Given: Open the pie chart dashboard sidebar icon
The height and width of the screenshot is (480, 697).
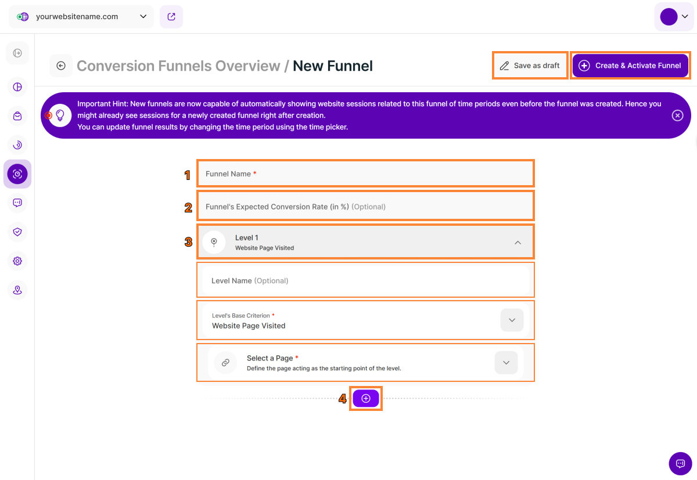Looking at the screenshot, I should click(x=17, y=87).
